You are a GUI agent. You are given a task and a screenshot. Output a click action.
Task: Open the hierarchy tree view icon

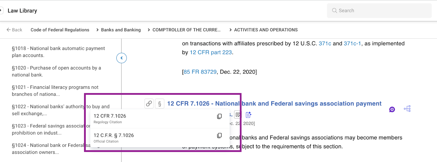(x=407, y=109)
